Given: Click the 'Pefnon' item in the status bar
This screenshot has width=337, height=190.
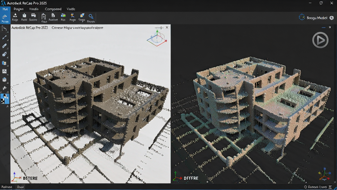Looking at the screenshot, I should [x=7, y=187].
